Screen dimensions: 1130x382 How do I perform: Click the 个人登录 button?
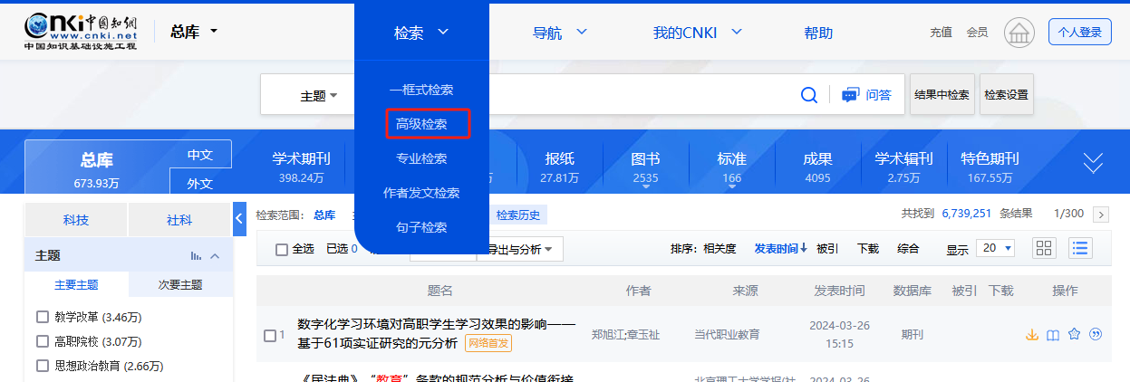click(1079, 33)
